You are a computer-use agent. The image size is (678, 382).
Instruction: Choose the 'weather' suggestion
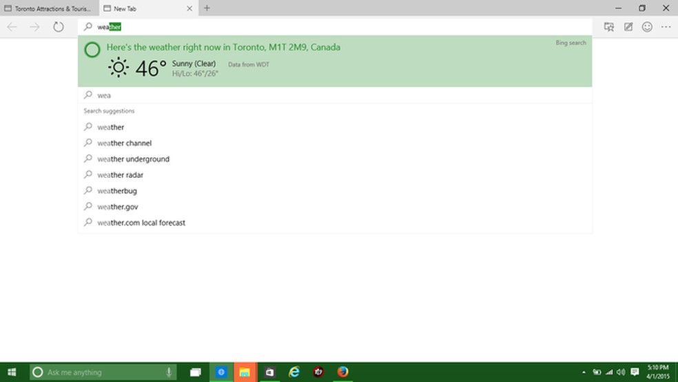tap(335, 127)
